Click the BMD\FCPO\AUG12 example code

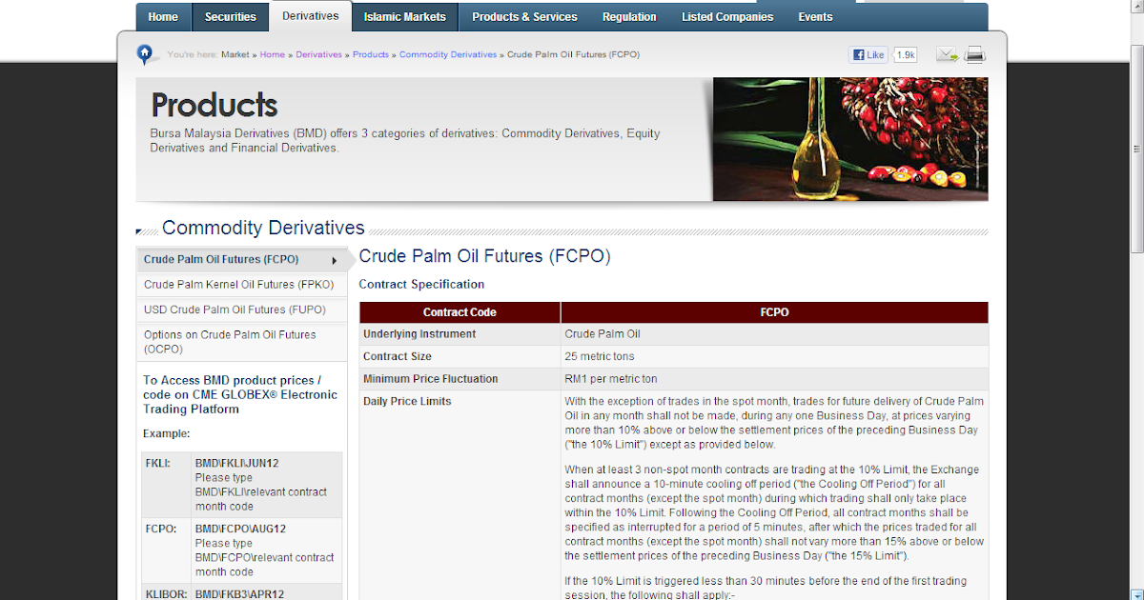(241, 529)
